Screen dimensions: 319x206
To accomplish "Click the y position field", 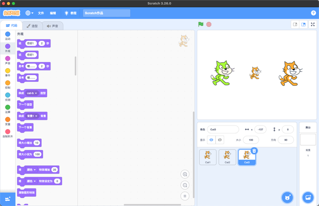I will coord(288,130).
